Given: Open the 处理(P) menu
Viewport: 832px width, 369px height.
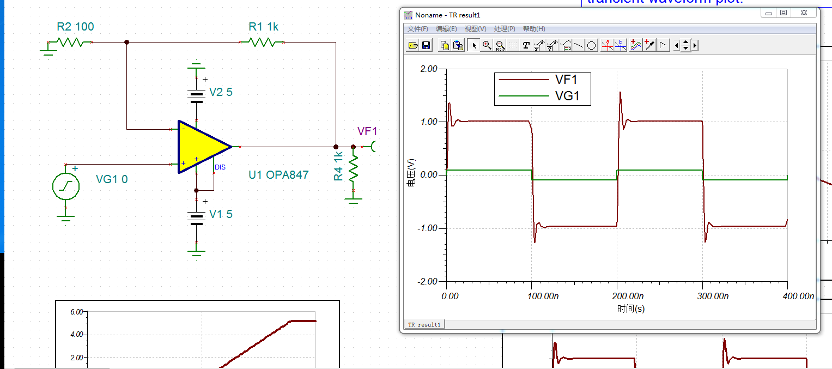Looking at the screenshot, I should pyautogui.click(x=505, y=29).
